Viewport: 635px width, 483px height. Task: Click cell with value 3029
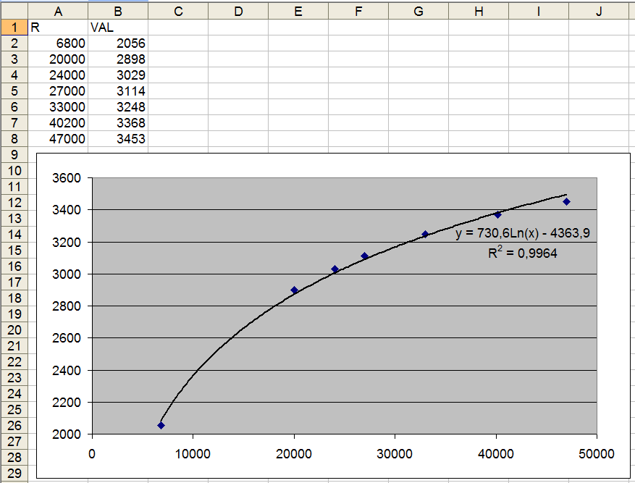(118, 75)
